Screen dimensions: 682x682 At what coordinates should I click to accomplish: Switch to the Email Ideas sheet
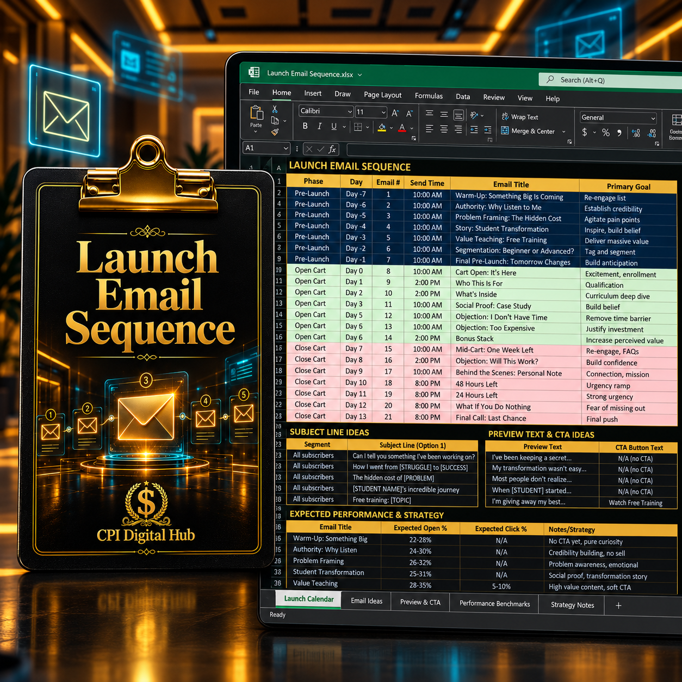coord(367,601)
